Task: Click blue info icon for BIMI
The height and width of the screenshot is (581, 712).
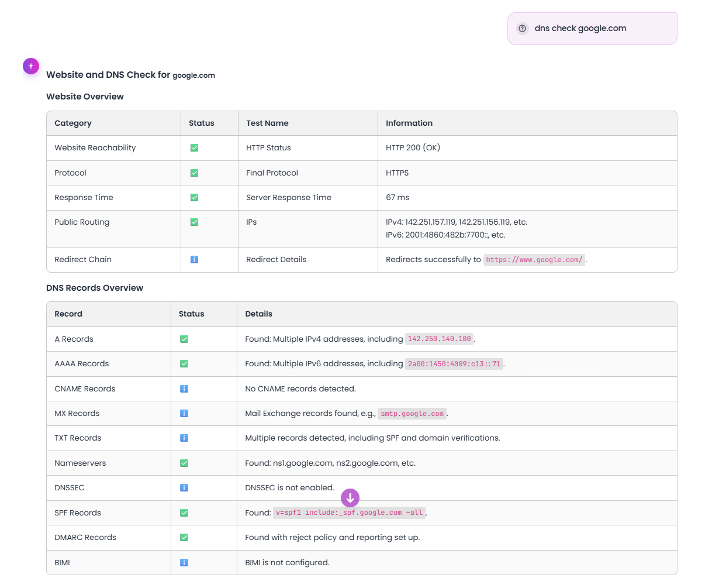Action: click(184, 563)
